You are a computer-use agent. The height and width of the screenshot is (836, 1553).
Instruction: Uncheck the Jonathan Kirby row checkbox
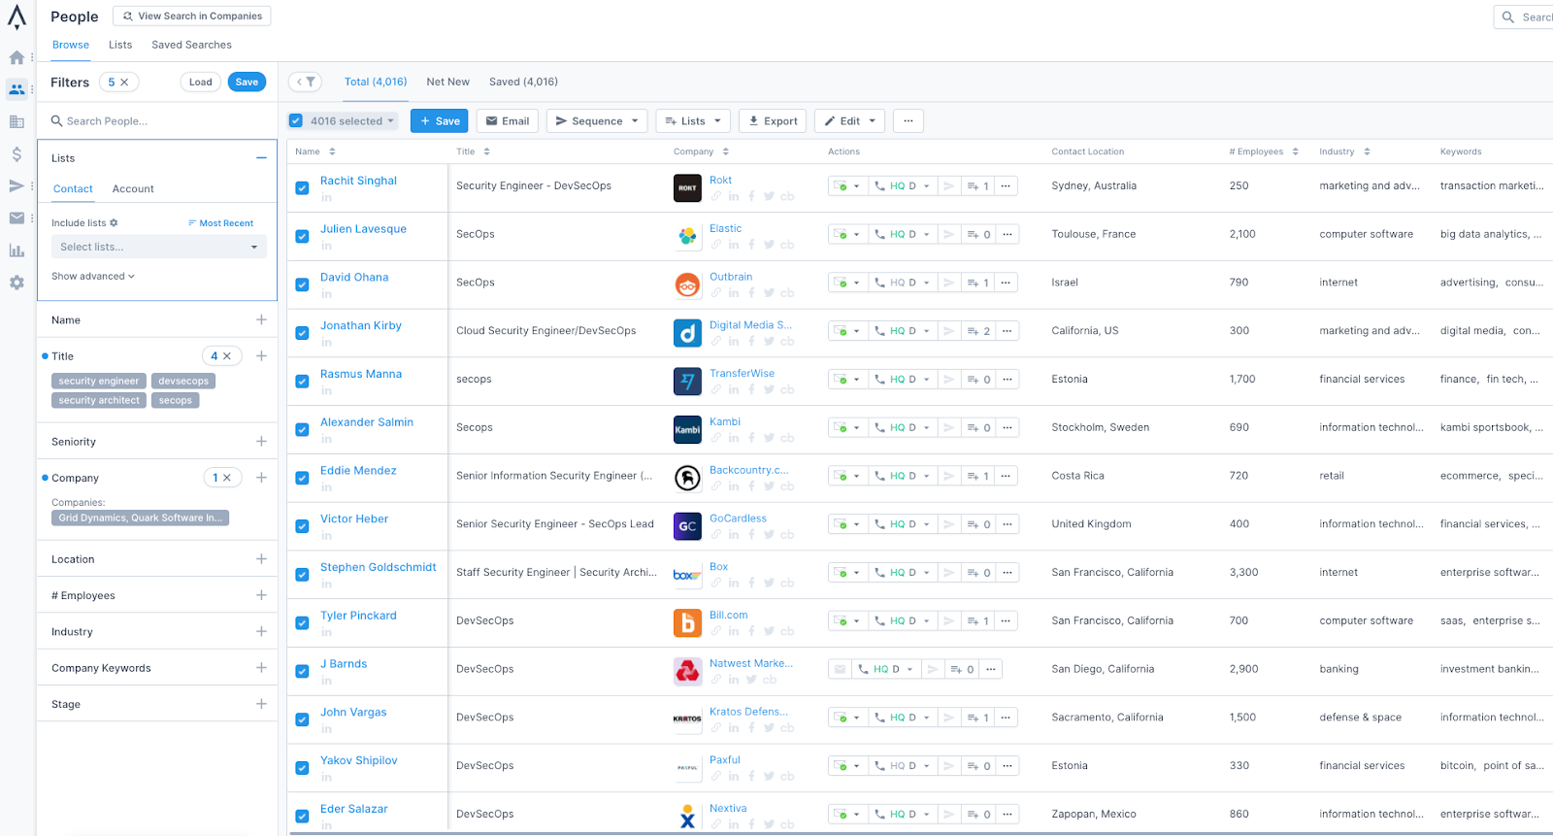click(302, 333)
